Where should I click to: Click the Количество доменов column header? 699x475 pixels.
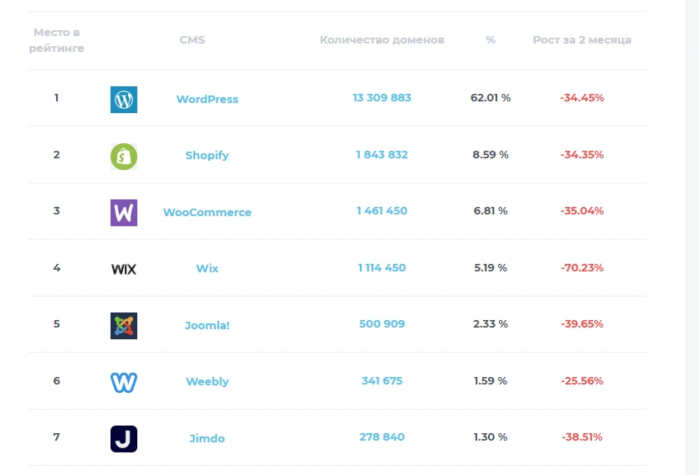(x=382, y=40)
